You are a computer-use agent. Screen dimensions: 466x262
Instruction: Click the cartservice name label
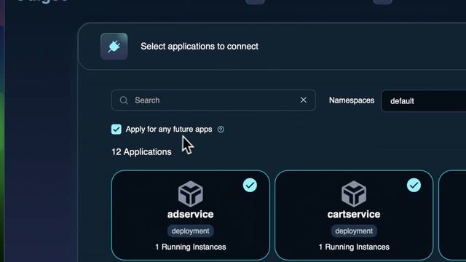[354, 214]
